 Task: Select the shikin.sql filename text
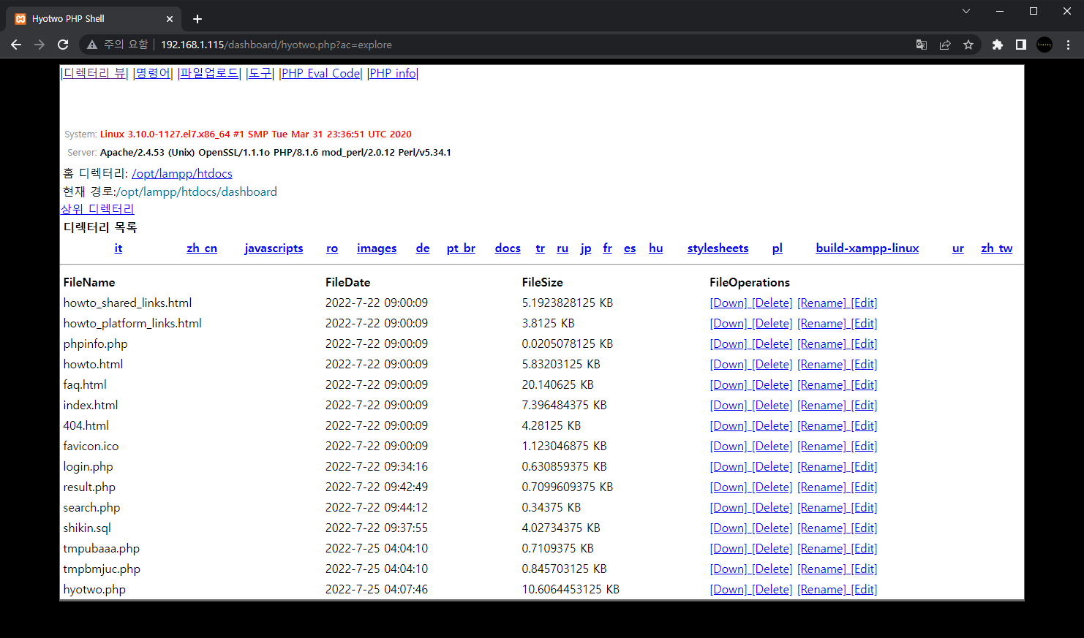(x=87, y=528)
